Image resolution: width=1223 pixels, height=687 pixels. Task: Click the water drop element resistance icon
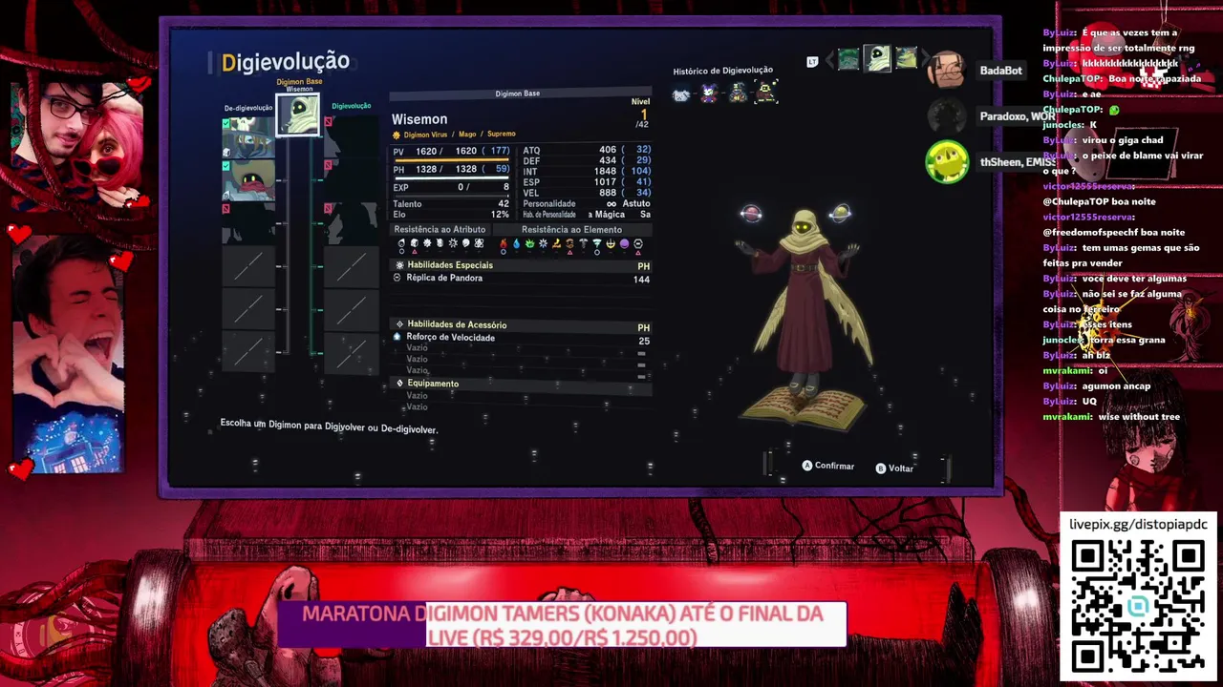click(517, 244)
